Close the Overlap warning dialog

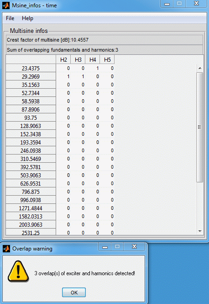pyautogui.click(x=134, y=246)
